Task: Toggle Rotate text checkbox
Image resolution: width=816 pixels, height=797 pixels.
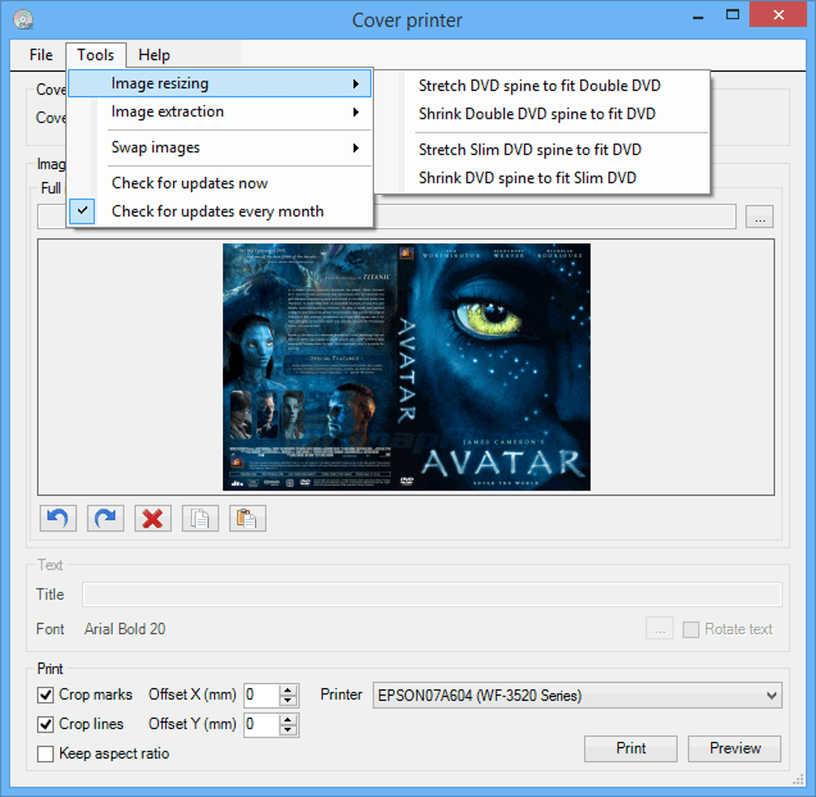Action: [x=690, y=630]
